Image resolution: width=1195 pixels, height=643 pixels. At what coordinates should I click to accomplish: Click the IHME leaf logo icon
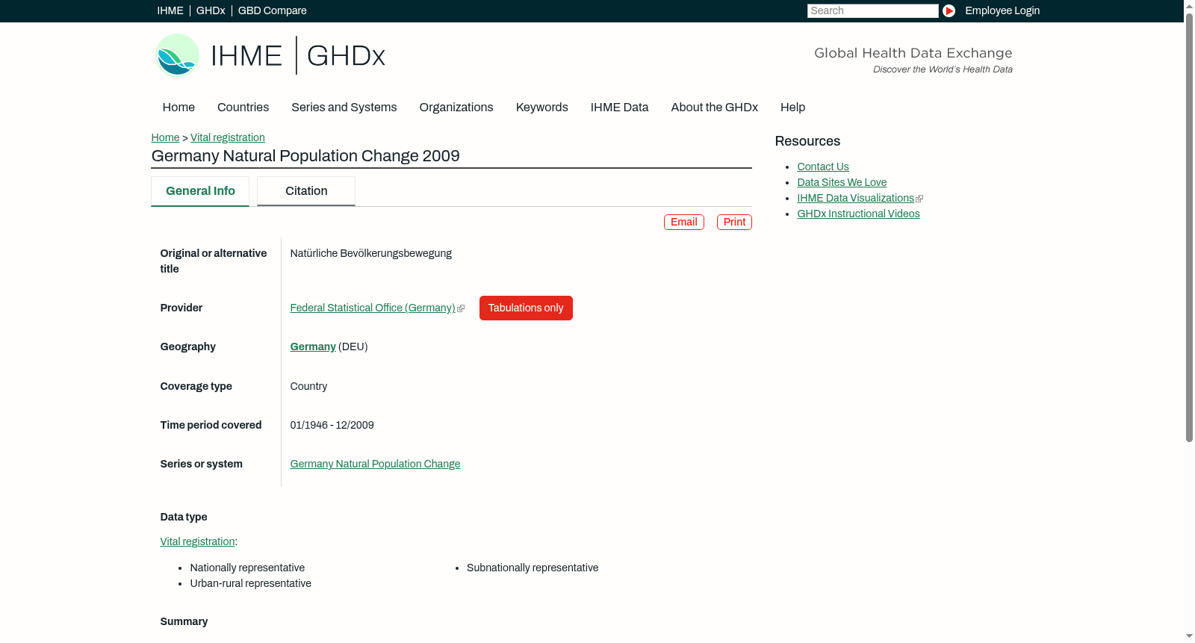[x=177, y=55]
